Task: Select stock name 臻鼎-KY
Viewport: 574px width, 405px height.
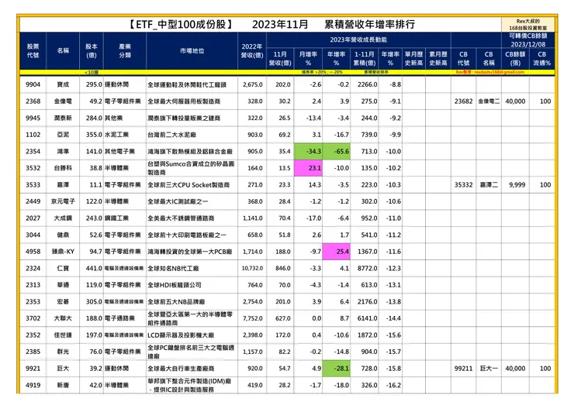Action: (63, 252)
